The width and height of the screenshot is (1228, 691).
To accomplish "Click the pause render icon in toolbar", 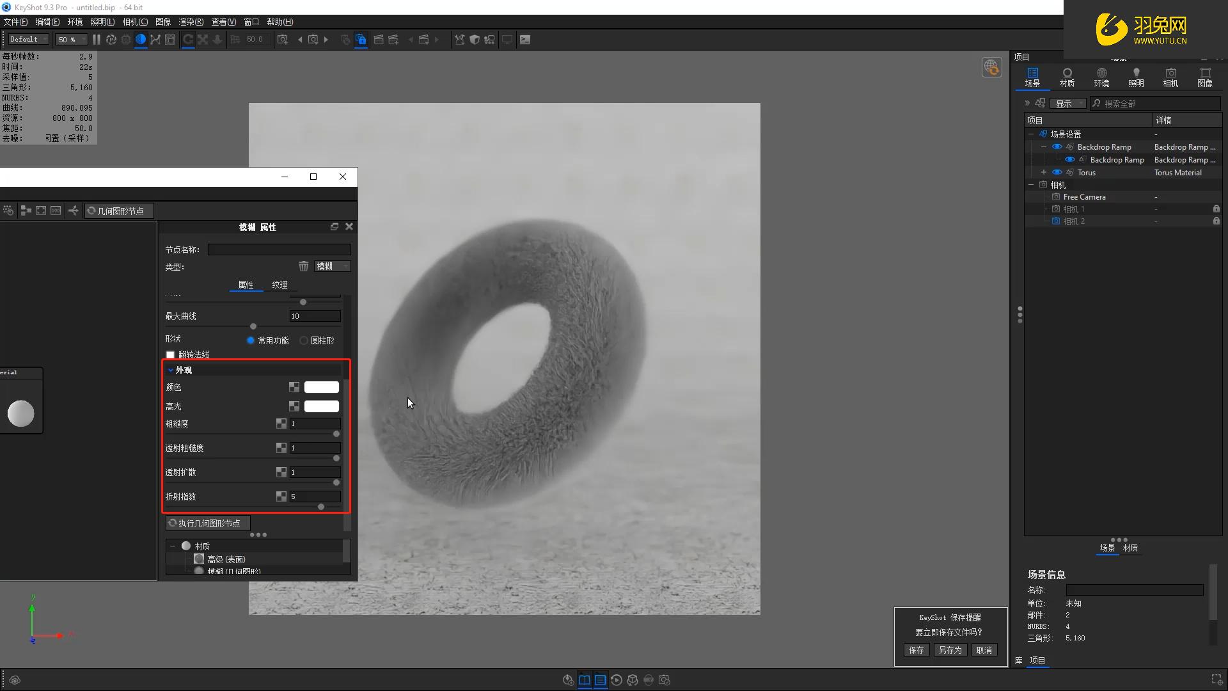I will (x=96, y=40).
